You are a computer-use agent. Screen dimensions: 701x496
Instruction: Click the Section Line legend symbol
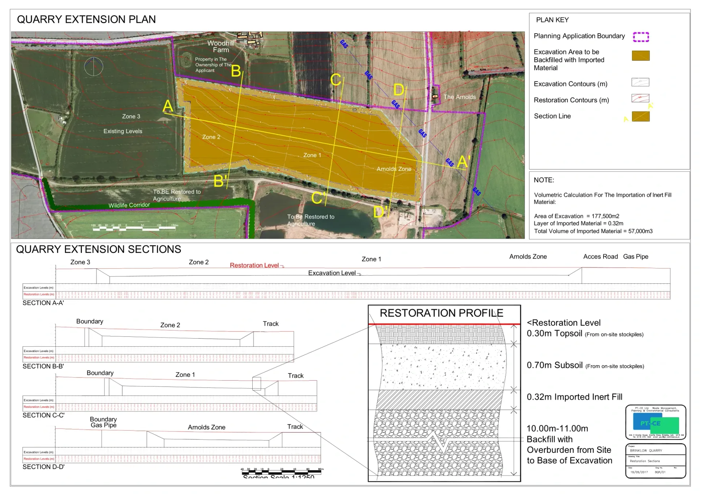point(640,116)
